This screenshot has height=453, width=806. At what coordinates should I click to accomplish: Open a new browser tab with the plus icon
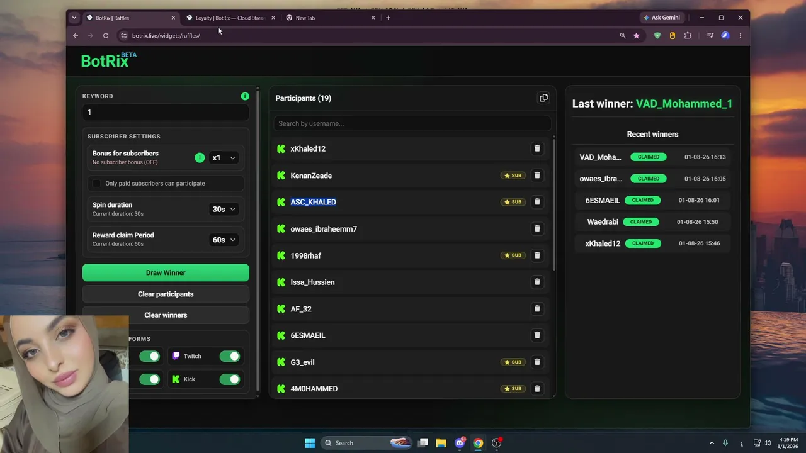click(388, 18)
